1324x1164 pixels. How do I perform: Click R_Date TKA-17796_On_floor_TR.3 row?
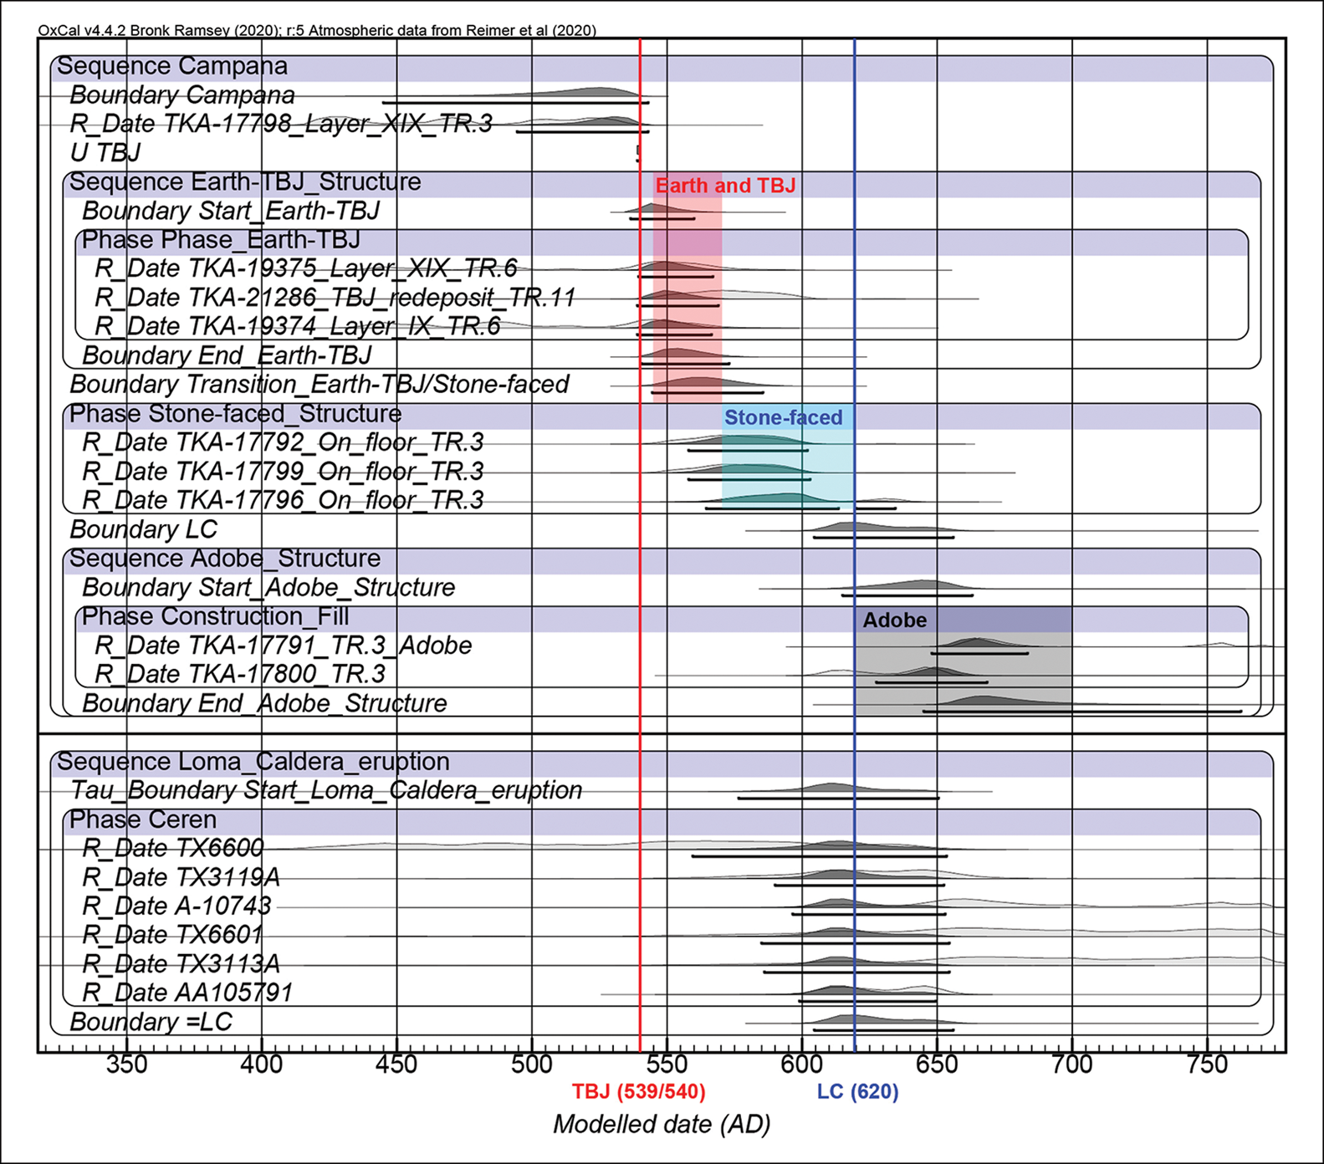pyautogui.click(x=283, y=501)
